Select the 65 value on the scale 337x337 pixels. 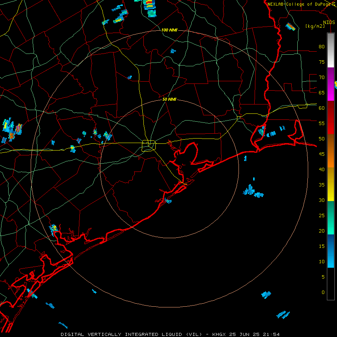pos(322,92)
